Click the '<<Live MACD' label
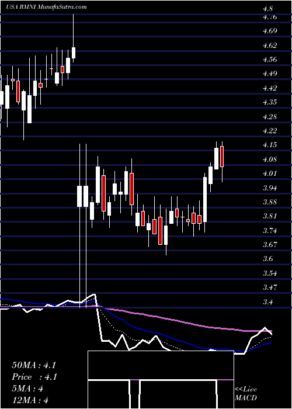This screenshot has height=409, width=292. [246, 394]
